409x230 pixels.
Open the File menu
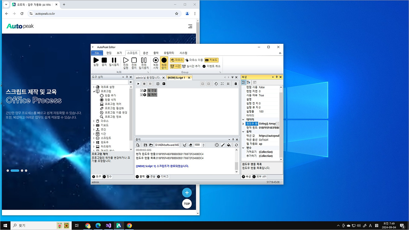tap(97, 53)
